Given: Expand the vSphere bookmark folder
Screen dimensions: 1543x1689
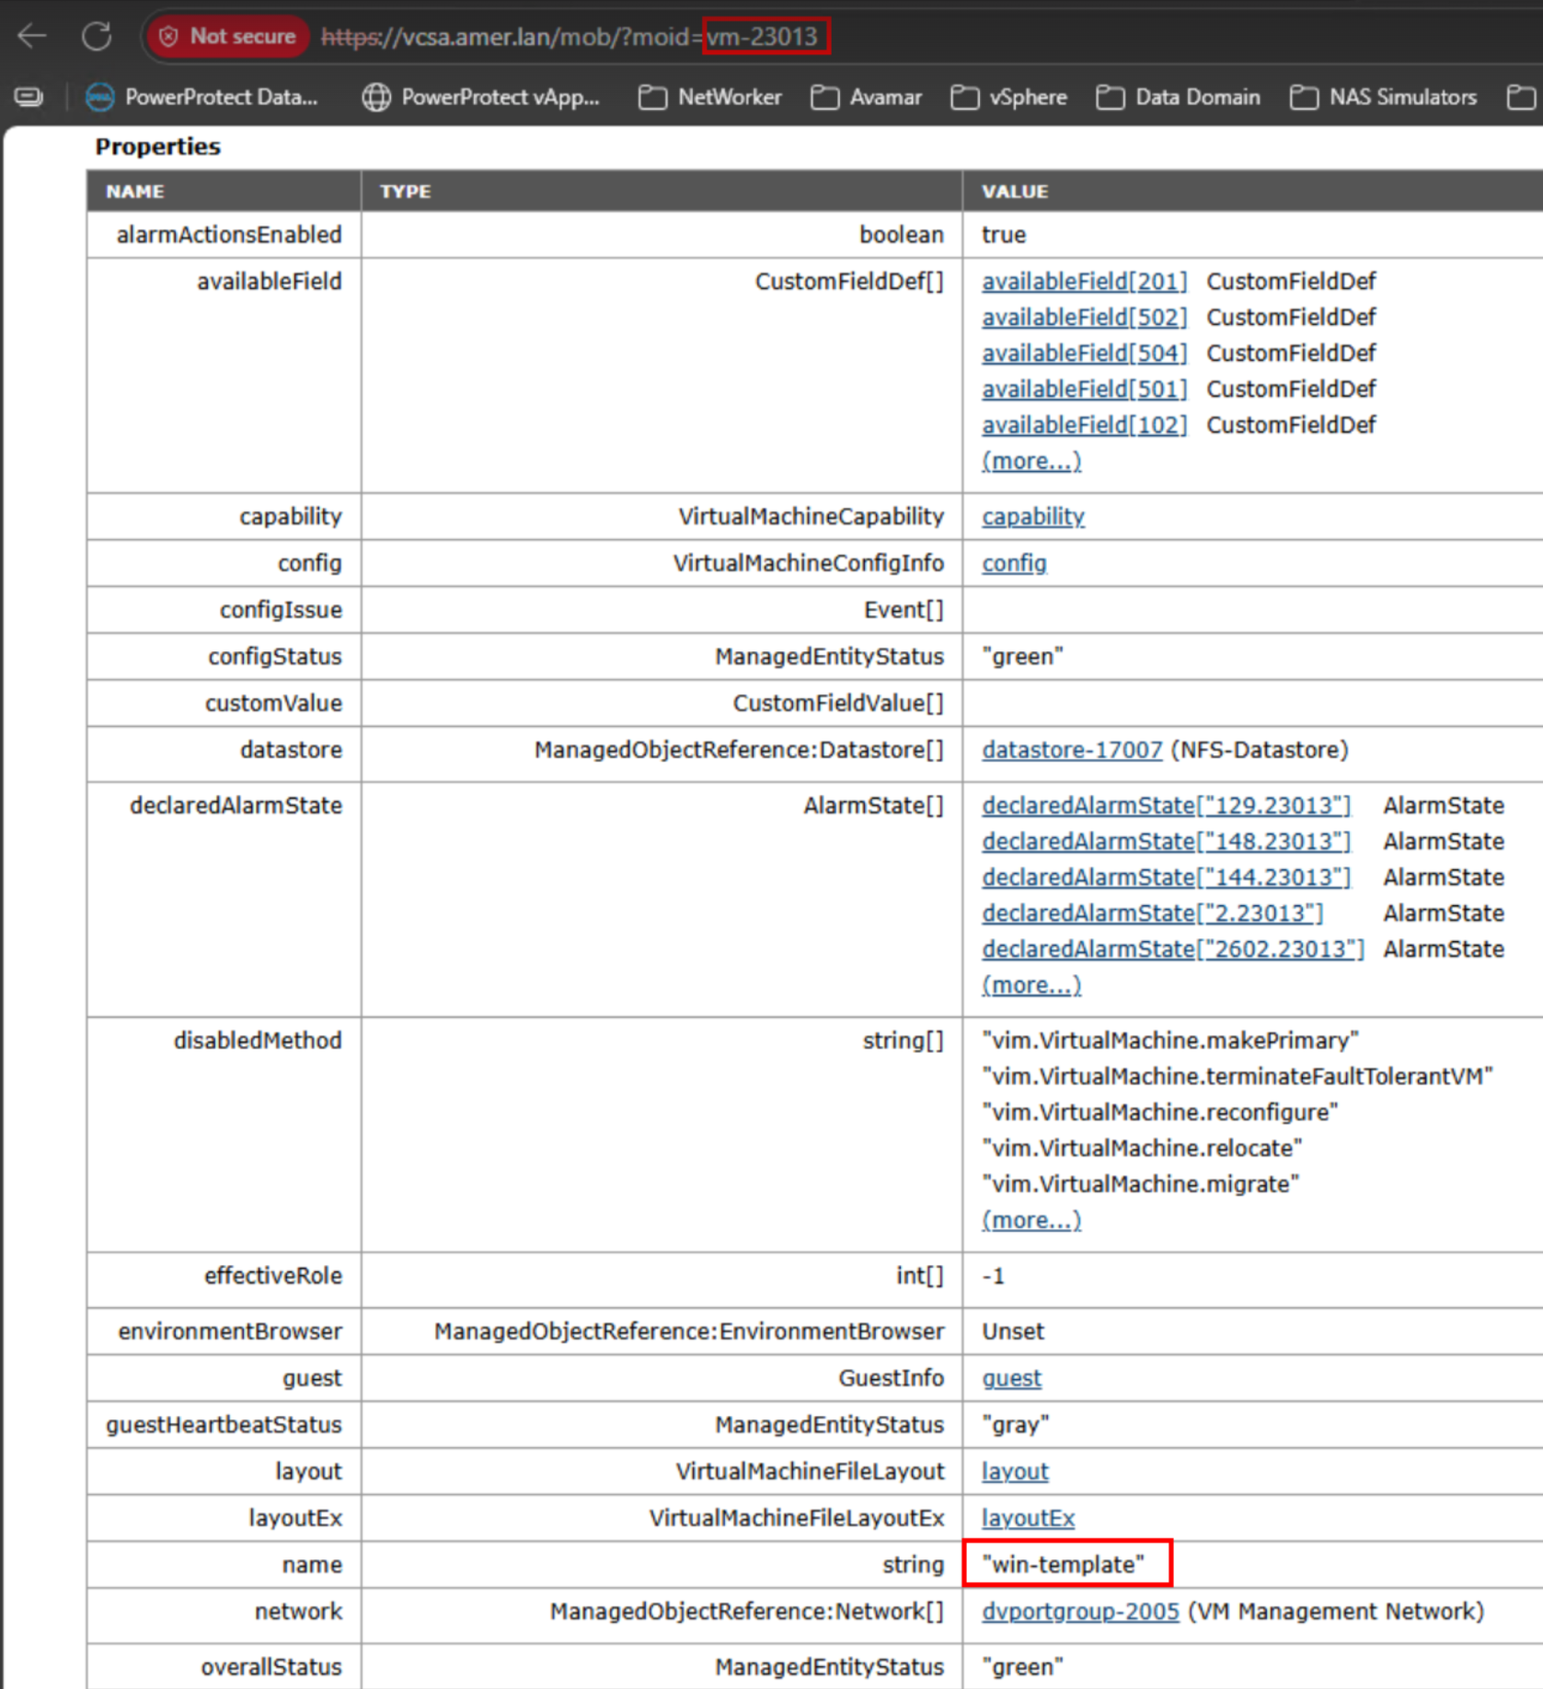Looking at the screenshot, I should (x=1009, y=98).
